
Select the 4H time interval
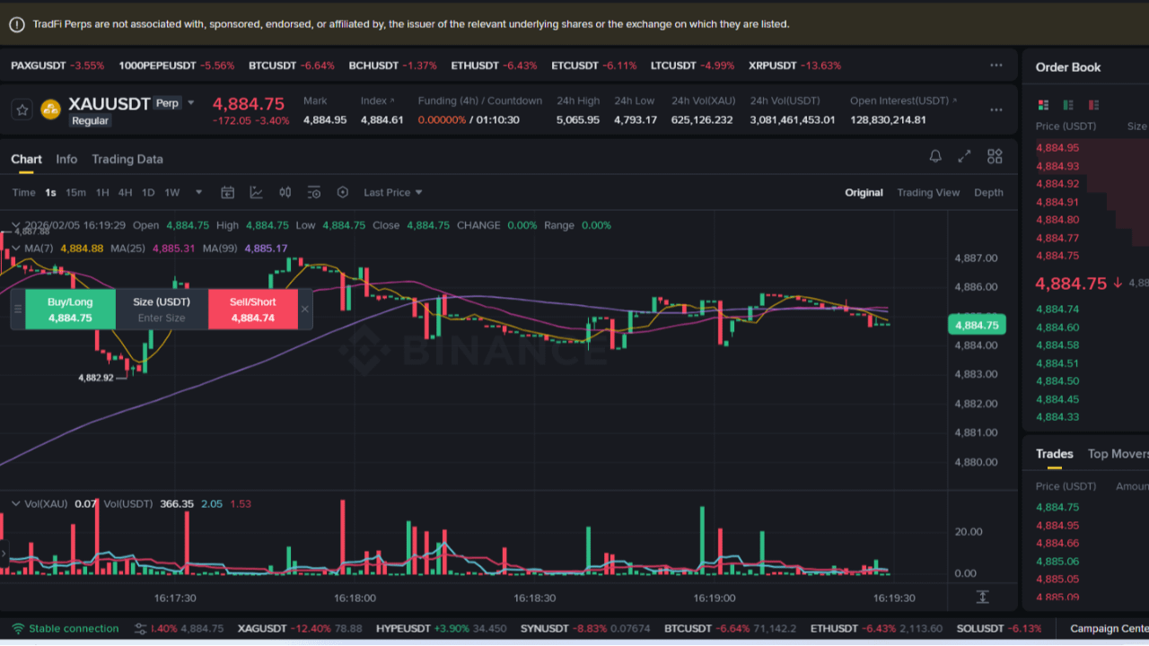click(x=125, y=192)
